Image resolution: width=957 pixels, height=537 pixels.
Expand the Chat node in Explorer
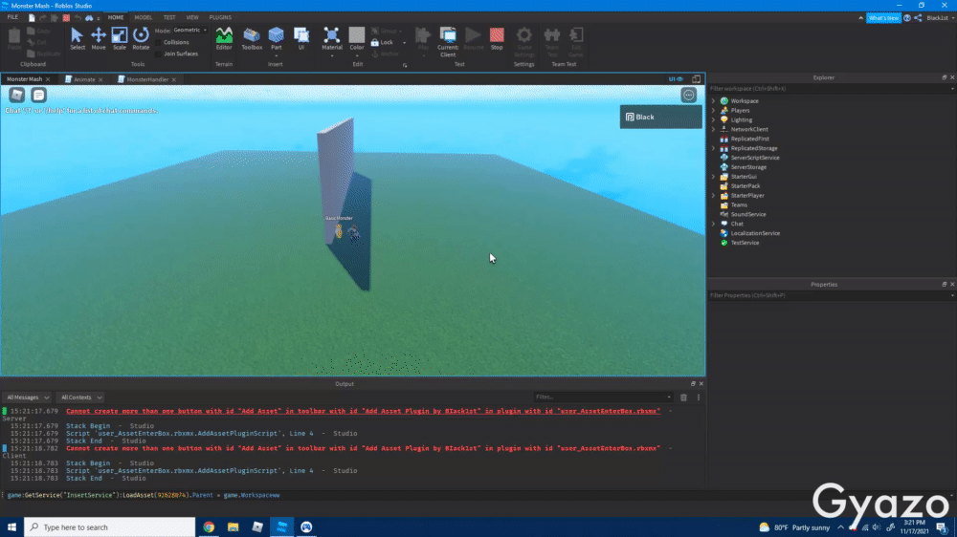pos(713,224)
